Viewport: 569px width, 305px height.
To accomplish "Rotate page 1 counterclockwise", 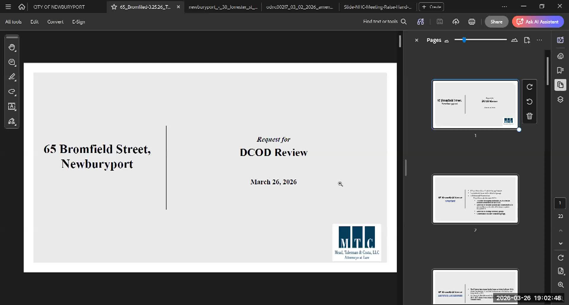I will [x=530, y=102].
